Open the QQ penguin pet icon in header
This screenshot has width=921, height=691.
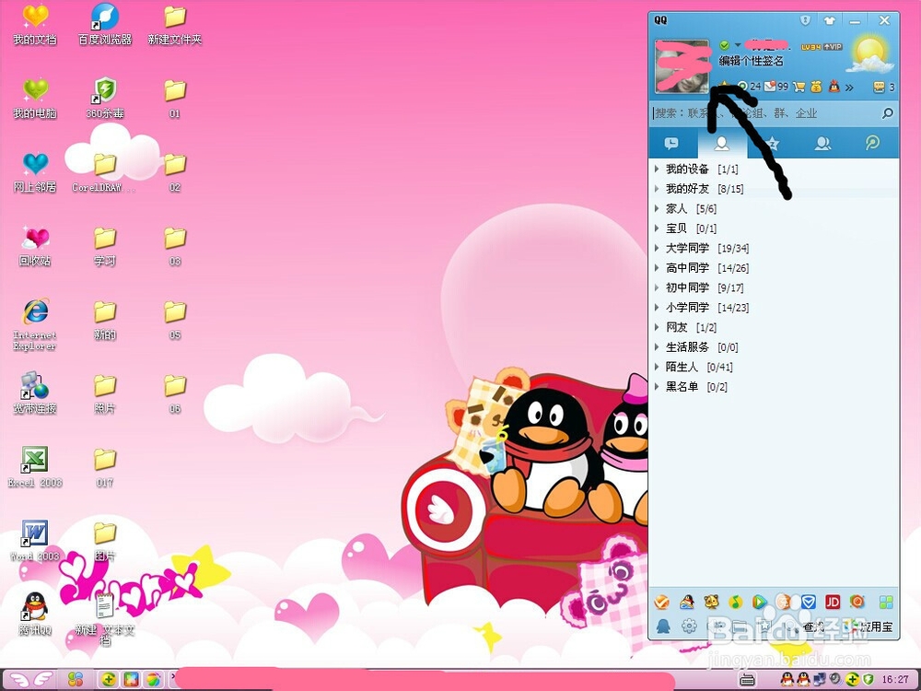834,87
